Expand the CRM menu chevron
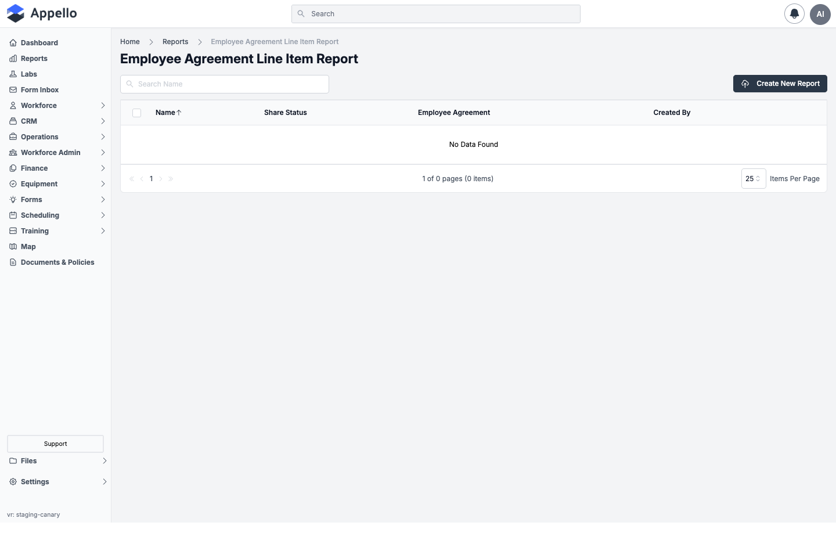Screen dimensions: 836x533 (x=103, y=121)
